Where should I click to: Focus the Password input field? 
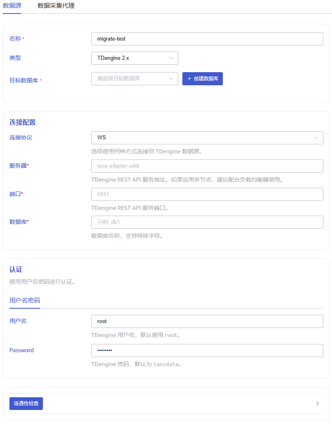pyautogui.click(x=207, y=351)
